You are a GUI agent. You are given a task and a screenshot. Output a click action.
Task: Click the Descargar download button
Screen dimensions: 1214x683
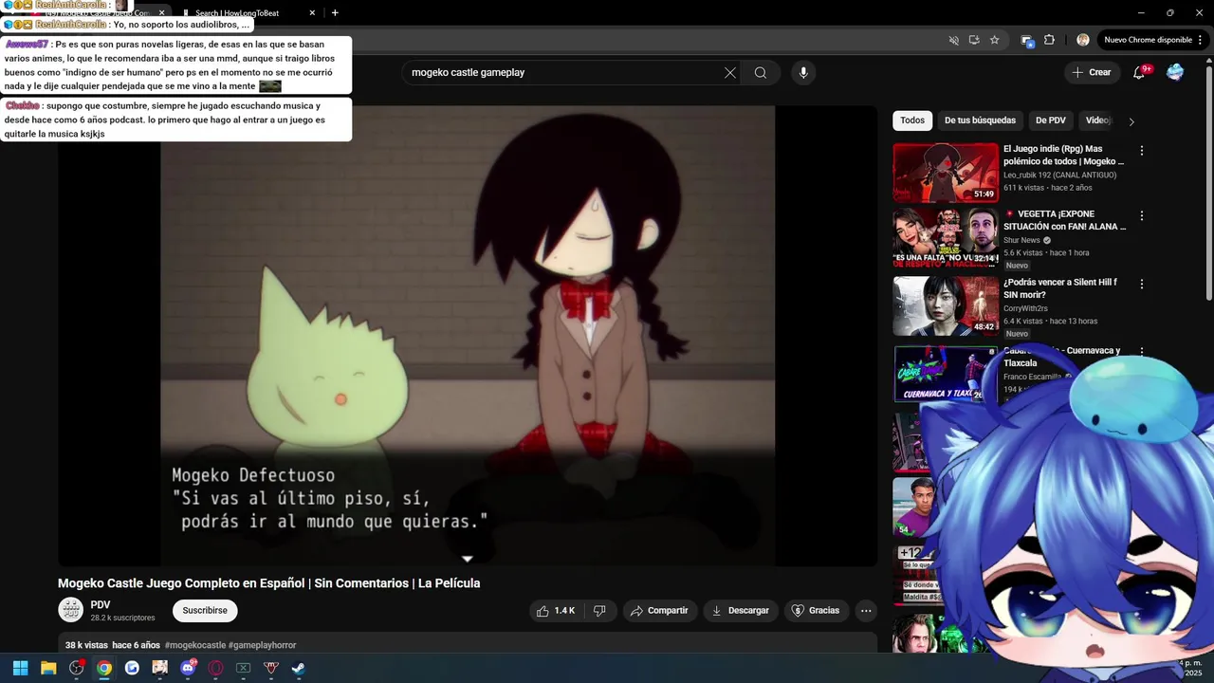point(740,611)
